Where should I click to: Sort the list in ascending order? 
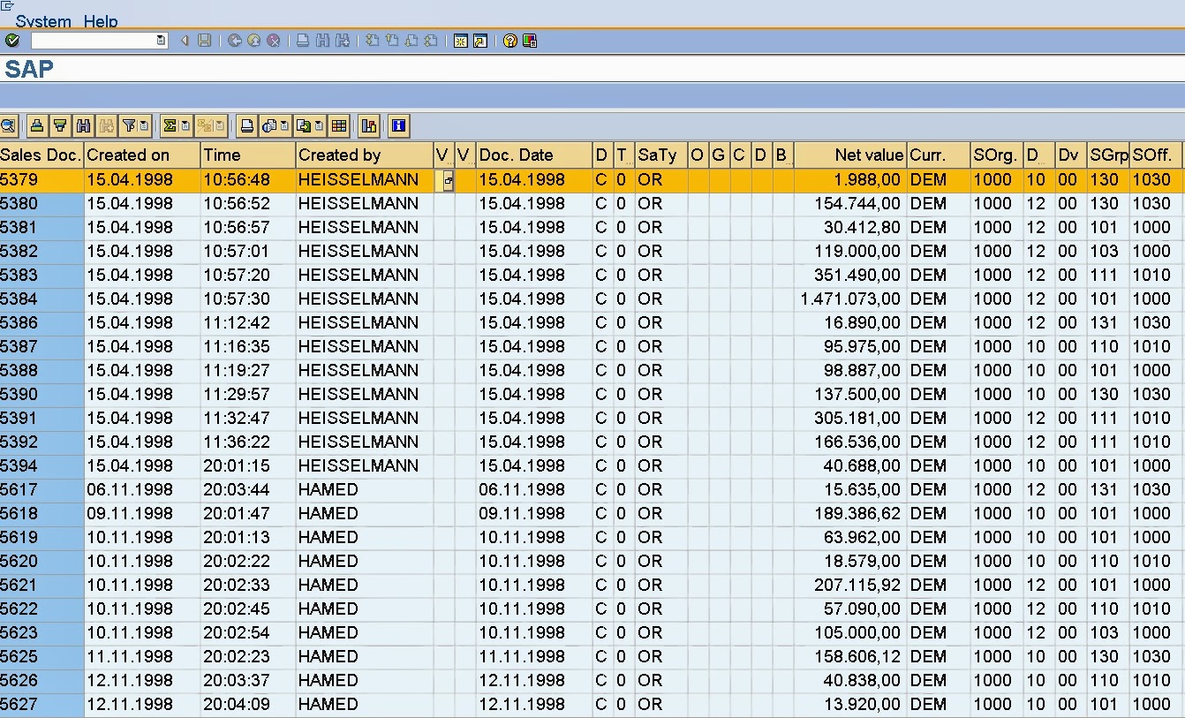click(x=36, y=125)
